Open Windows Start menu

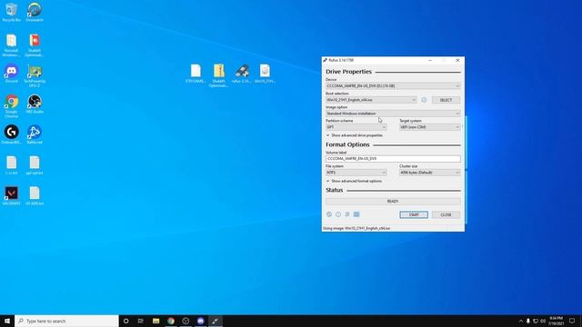(x=7, y=321)
